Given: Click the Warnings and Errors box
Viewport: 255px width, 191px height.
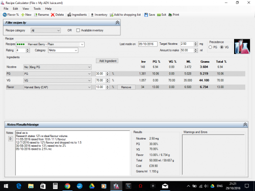Looking at the screenshot, I should (x=214, y=154).
